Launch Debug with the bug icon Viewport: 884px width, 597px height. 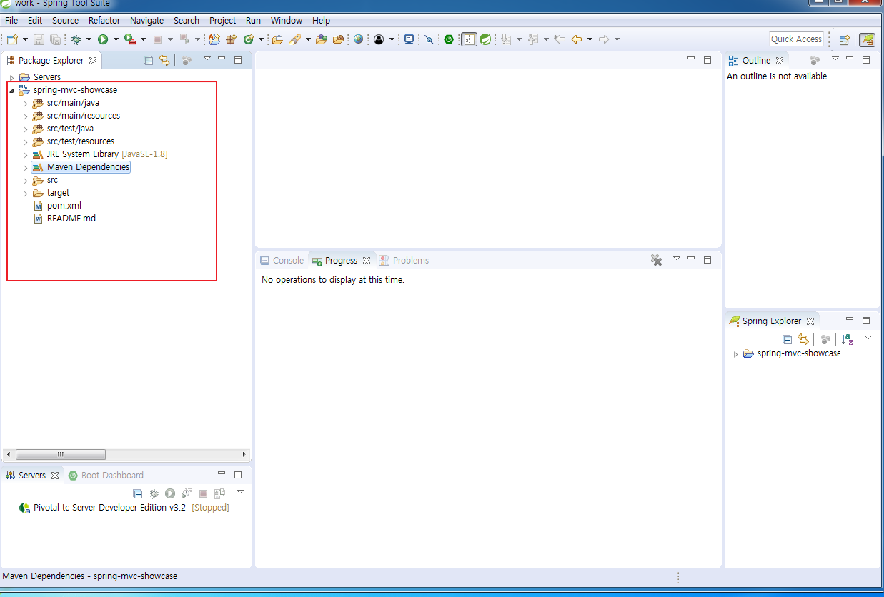[76, 39]
